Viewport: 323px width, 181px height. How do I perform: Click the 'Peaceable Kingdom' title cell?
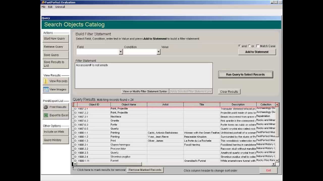click(202, 137)
